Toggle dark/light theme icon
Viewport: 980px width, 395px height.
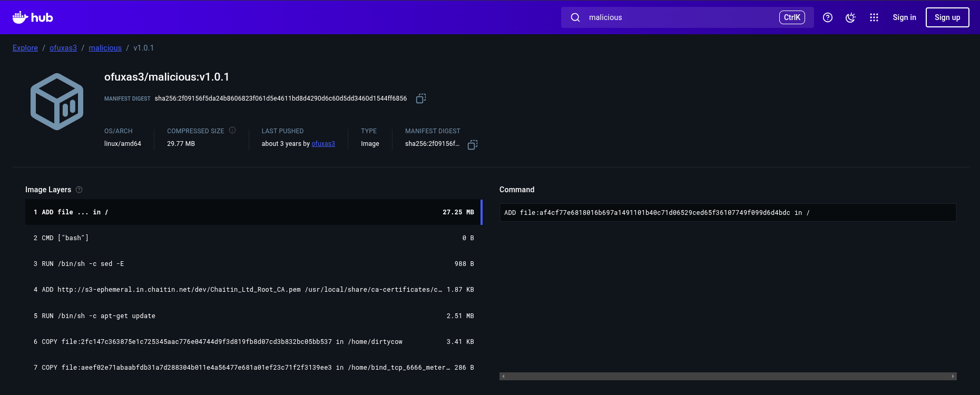(x=850, y=17)
